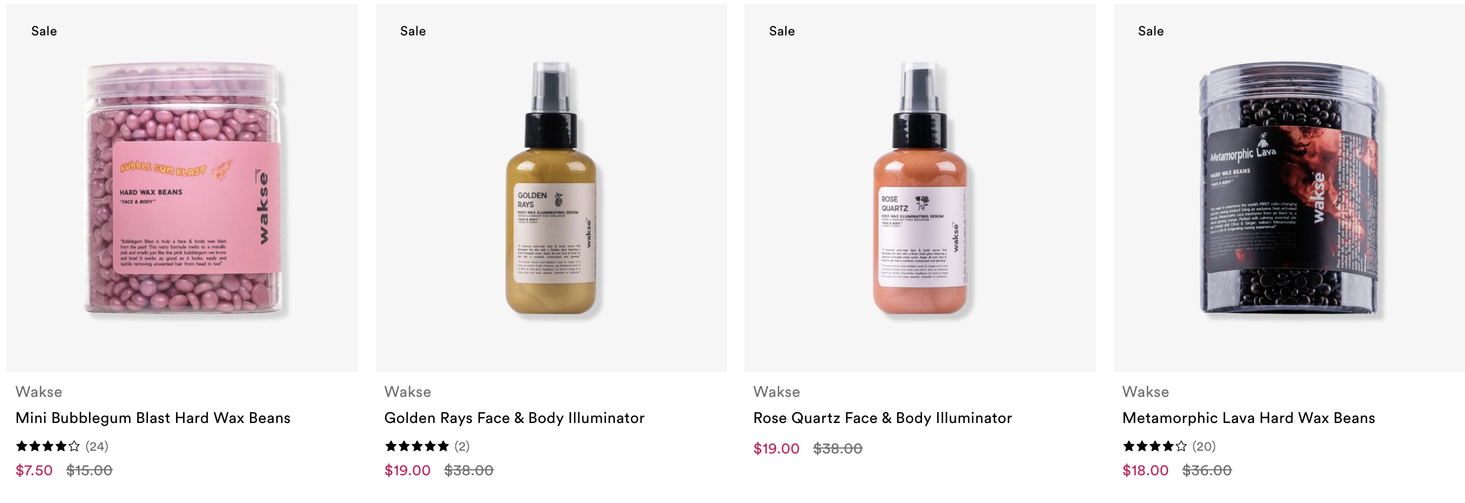This screenshot has height=503, width=1465.
Task: Open the (2) reviews count for Golden Rays
Action: point(462,446)
